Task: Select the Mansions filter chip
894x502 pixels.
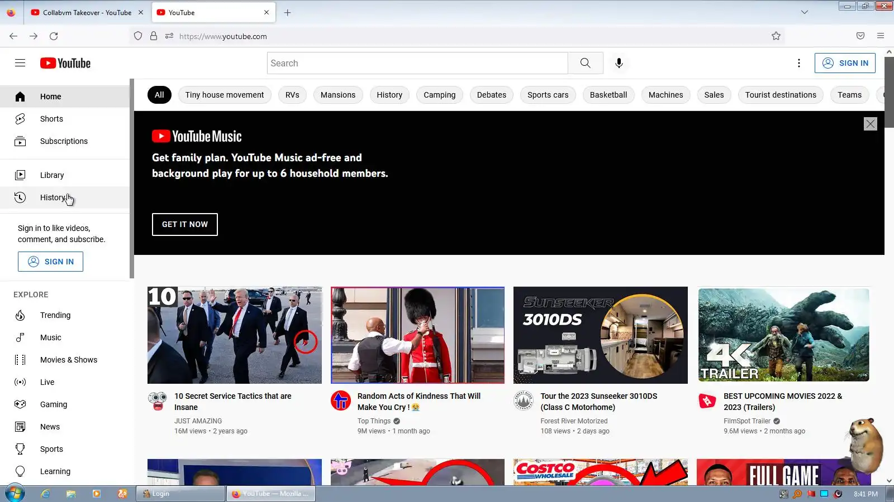Action: coord(338,95)
